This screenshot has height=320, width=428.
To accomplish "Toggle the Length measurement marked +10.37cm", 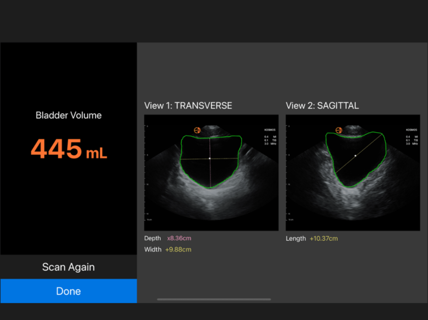I will click(312, 238).
